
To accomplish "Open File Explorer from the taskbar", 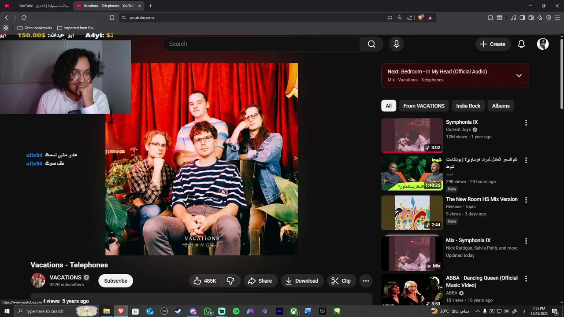I will tap(106, 311).
